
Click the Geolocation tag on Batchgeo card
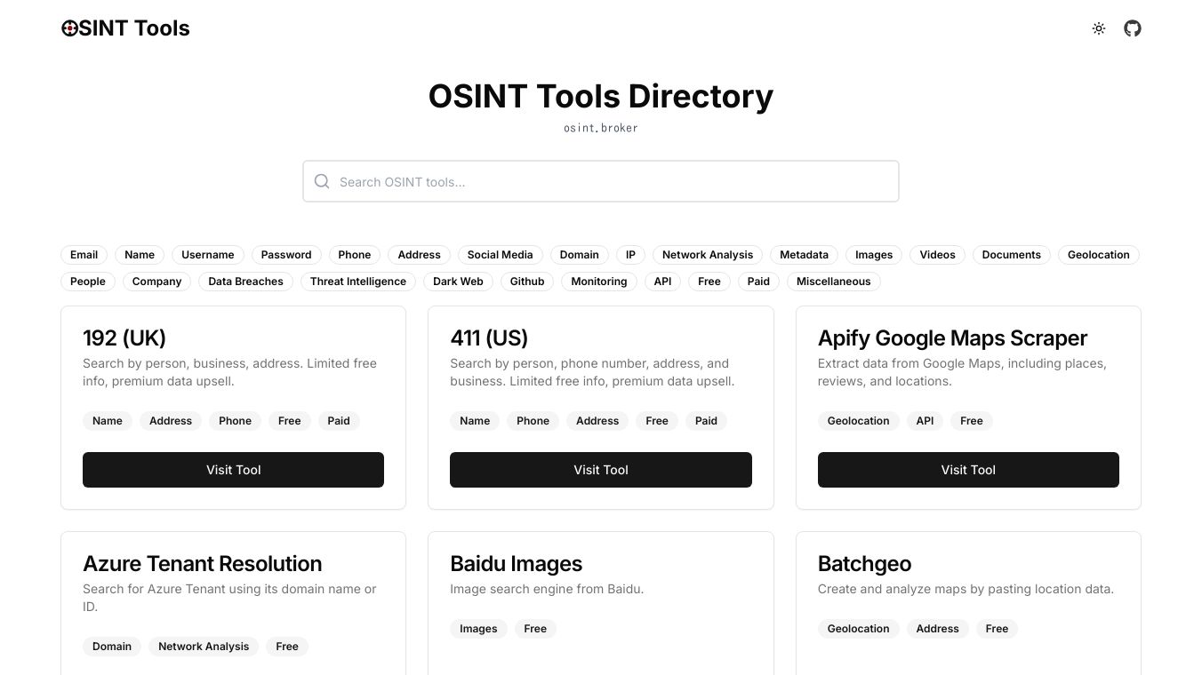tap(859, 629)
